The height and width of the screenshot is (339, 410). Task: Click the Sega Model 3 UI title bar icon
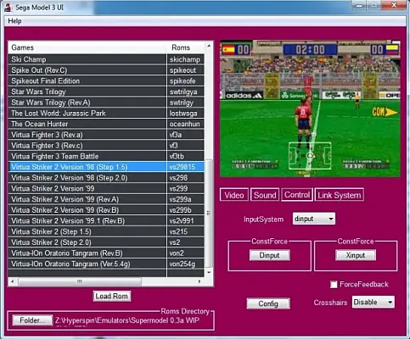8,8
